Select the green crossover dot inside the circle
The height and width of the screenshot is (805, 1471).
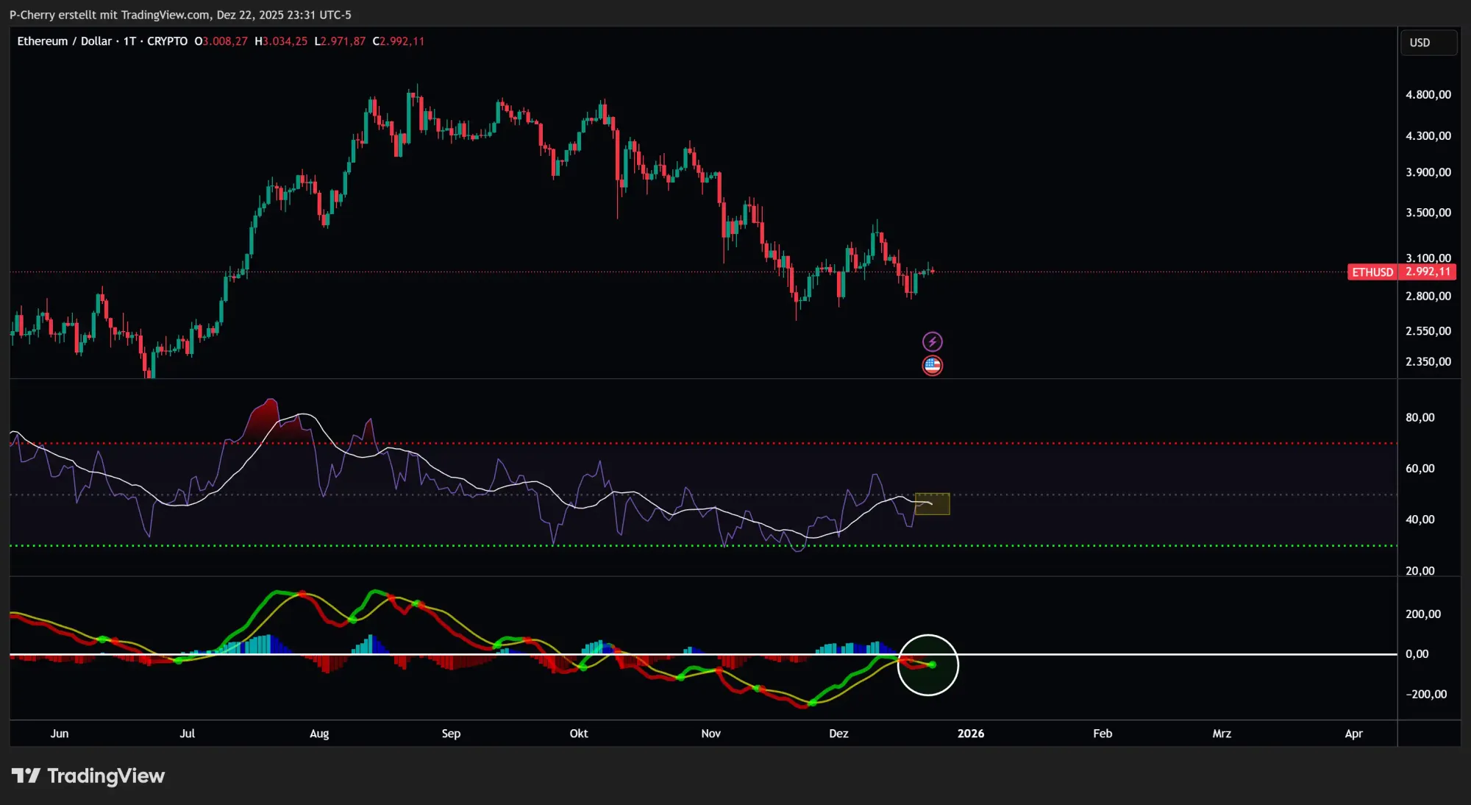tap(932, 665)
